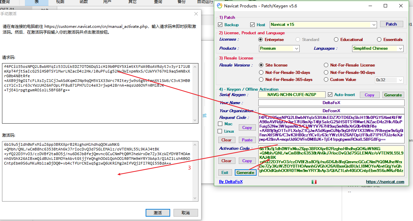Click the keygen Request Code text area
The image size is (413, 221).
click(331, 129)
